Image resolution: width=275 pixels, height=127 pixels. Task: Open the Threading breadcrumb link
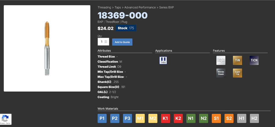104,7
